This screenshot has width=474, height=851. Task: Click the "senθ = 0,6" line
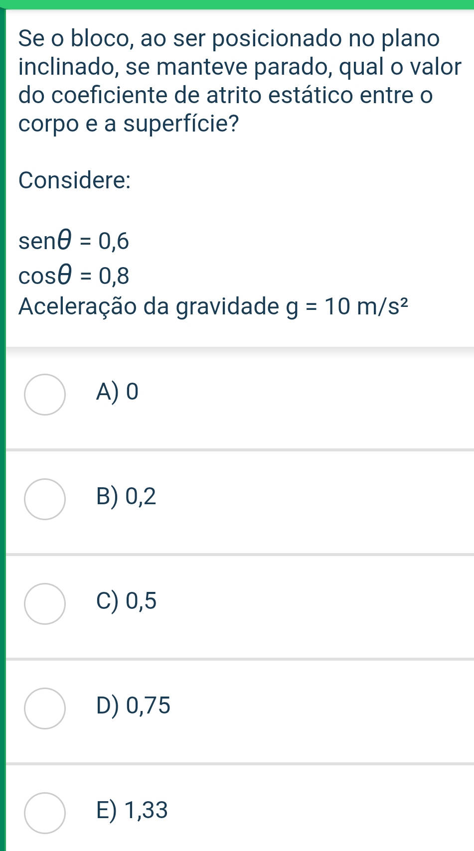[x=74, y=241]
